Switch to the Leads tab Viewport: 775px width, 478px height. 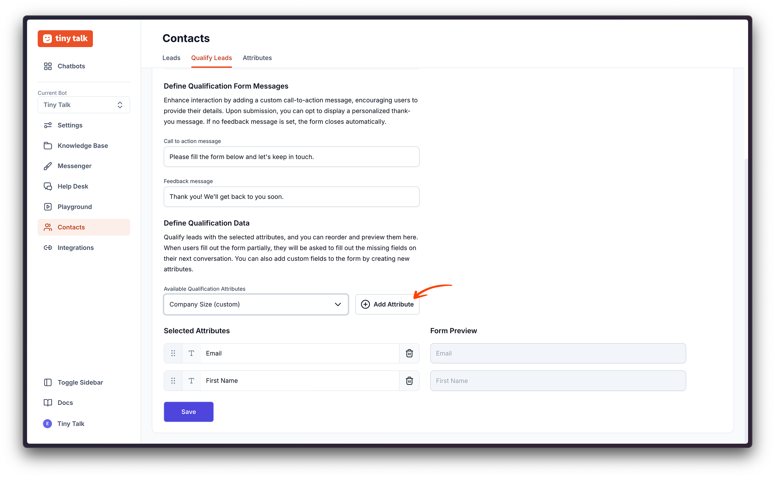point(171,58)
